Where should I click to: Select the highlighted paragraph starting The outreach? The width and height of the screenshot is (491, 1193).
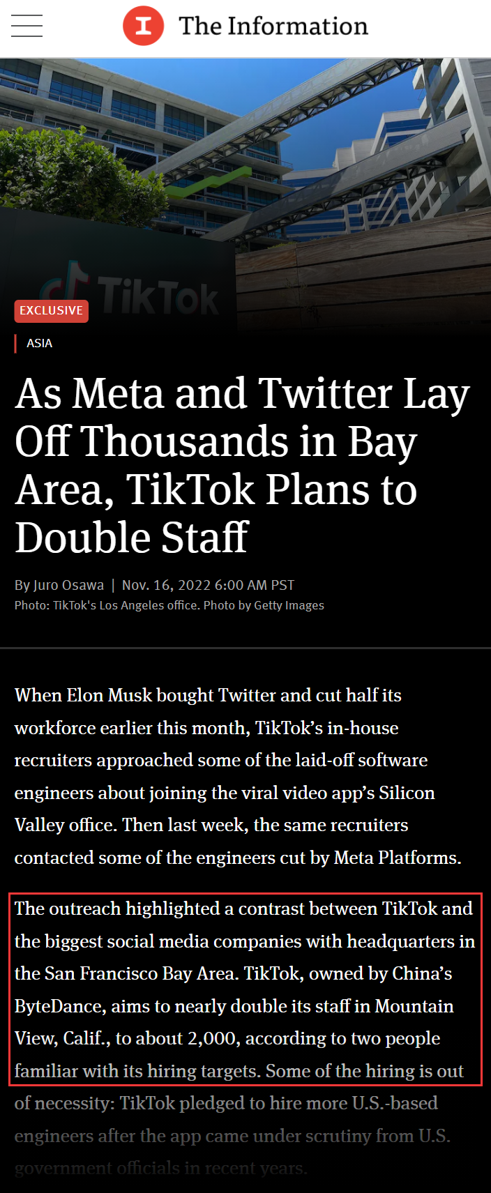tap(245, 989)
